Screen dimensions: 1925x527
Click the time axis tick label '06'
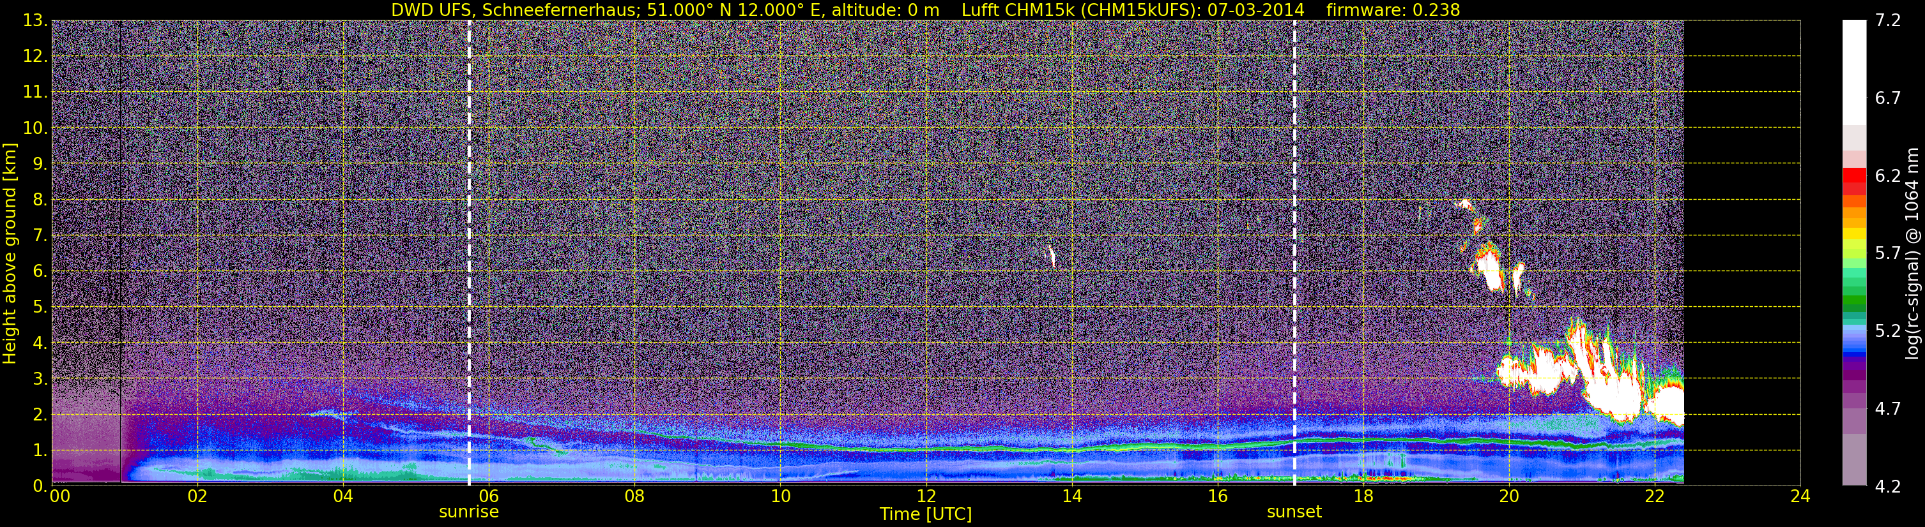coord(489,496)
